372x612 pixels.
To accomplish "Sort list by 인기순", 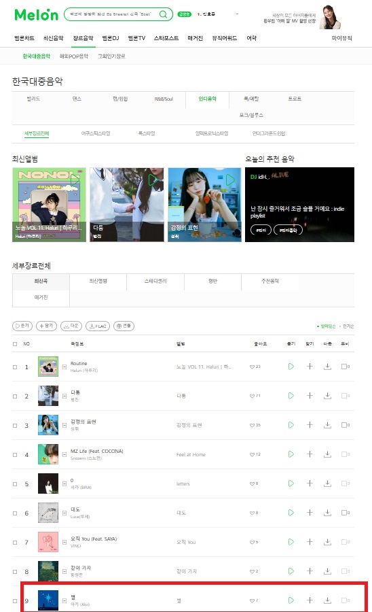I will pyautogui.click(x=348, y=326).
